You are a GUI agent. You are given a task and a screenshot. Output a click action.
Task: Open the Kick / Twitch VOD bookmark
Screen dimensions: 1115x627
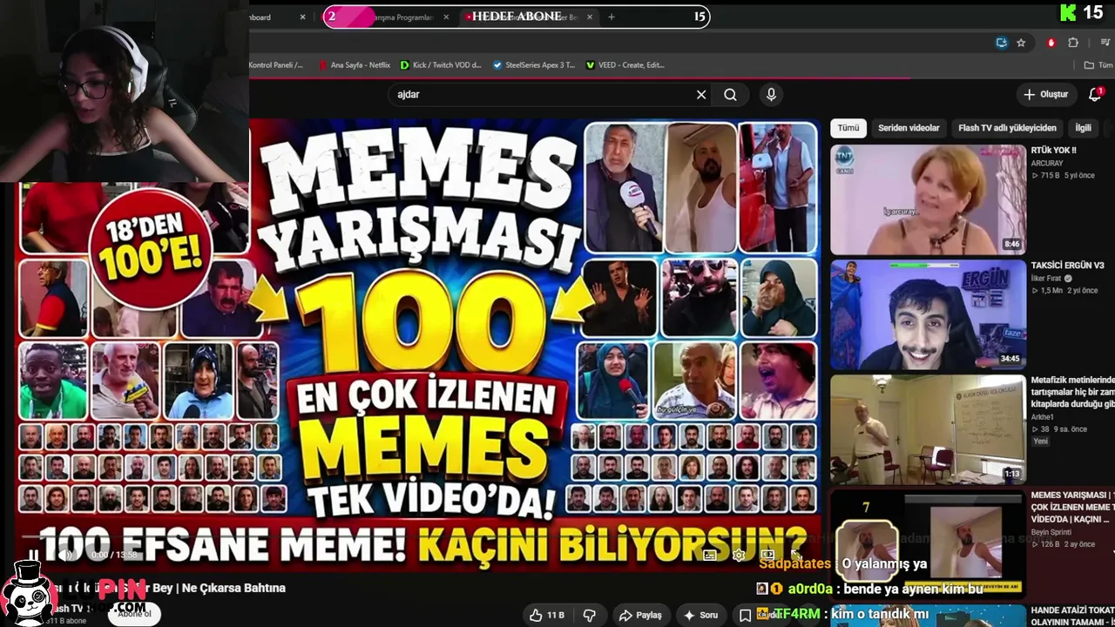(441, 65)
